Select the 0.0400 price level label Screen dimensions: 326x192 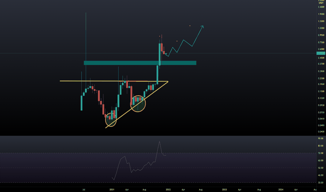coord(321,132)
